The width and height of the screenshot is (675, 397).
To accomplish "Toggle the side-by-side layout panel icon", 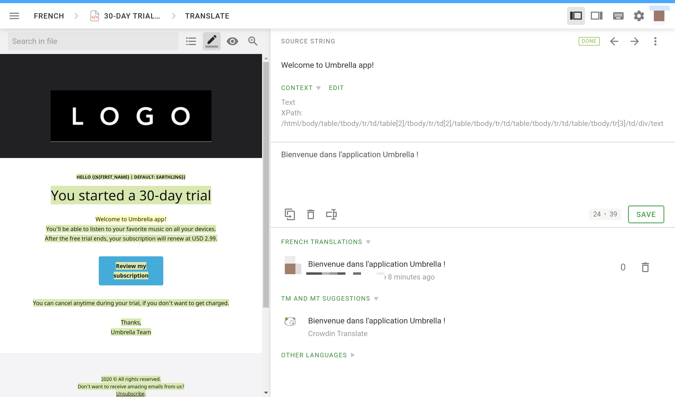I will click(x=597, y=16).
